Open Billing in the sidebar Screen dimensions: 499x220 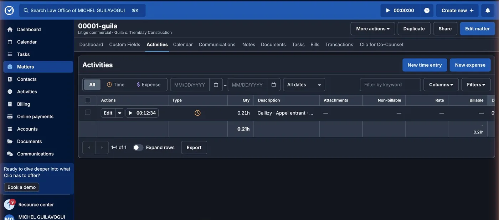click(x=38, y=104)
